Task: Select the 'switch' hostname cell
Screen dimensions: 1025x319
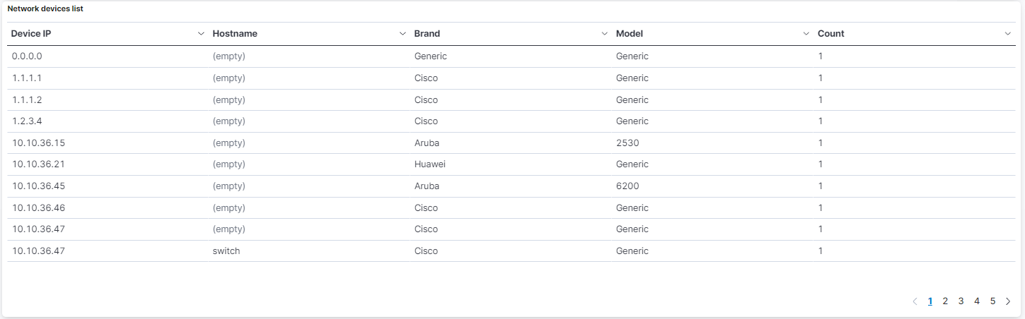Action: (226, 251)
